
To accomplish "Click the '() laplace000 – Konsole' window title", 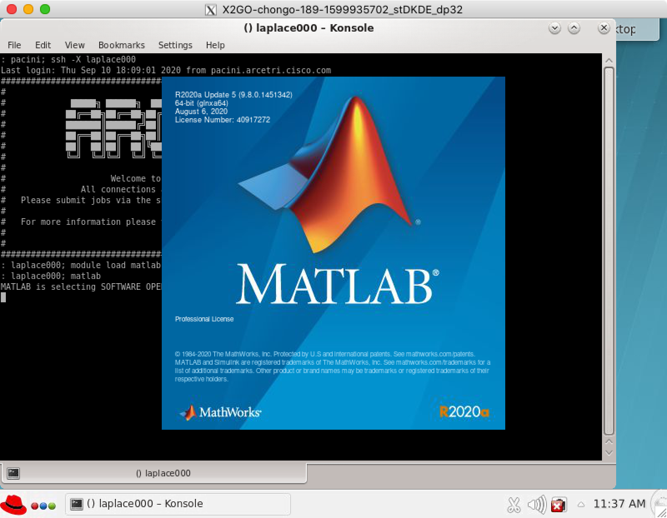I will [308, 28].
